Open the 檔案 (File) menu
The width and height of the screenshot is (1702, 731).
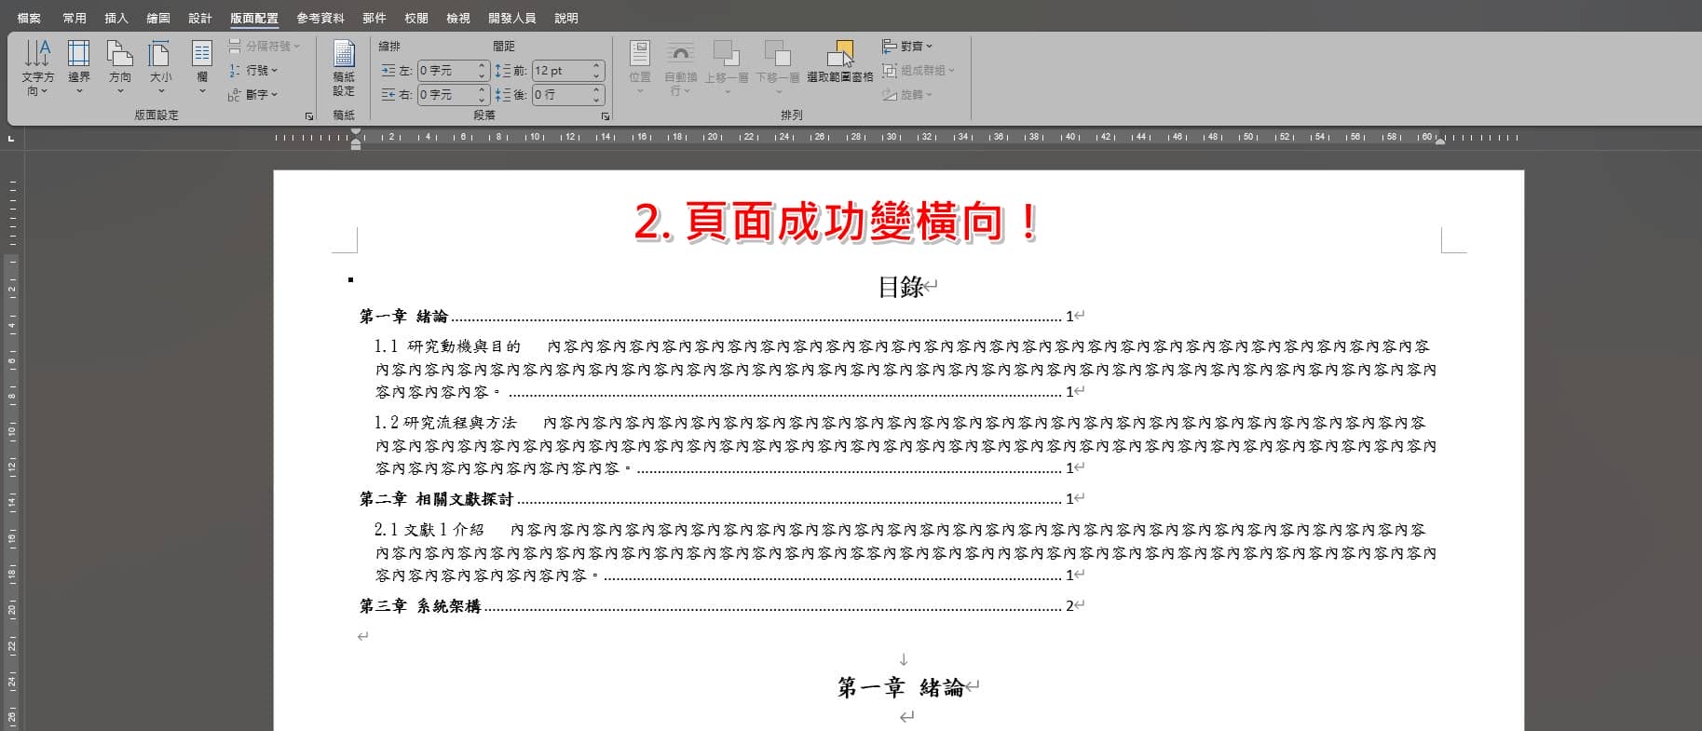coord(29,18)
